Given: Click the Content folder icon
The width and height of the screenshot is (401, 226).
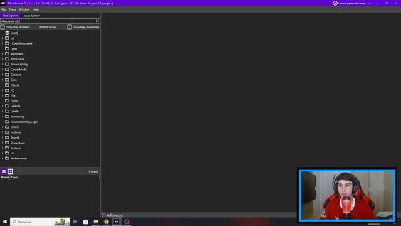Looking at the screenshot, I should point(7,75).
